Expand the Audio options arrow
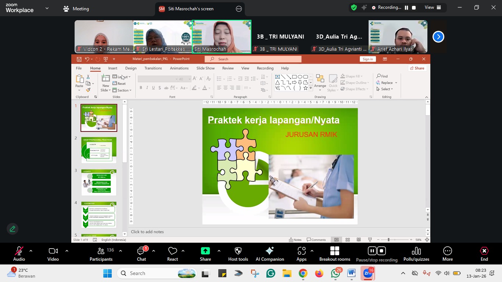 [31, 251]
